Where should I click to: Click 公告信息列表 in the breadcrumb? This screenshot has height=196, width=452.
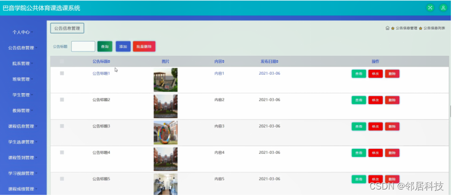434,28
